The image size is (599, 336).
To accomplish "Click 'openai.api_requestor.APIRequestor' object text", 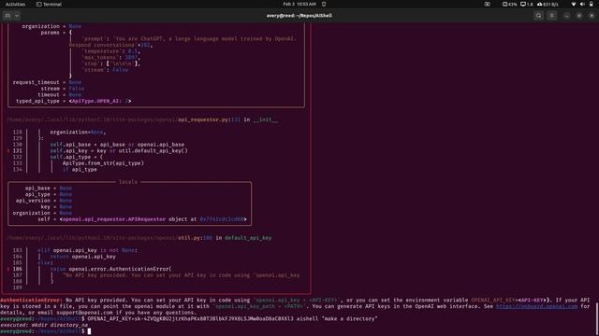I will pos(114,219).
